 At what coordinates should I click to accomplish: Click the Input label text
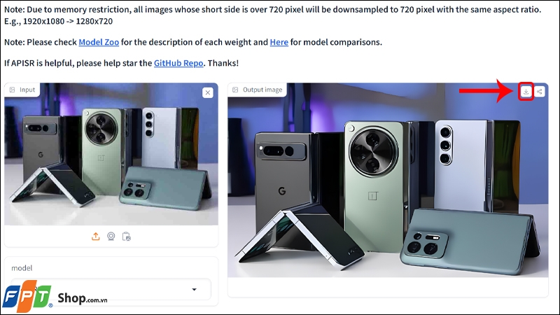click(x=27, y=90)
